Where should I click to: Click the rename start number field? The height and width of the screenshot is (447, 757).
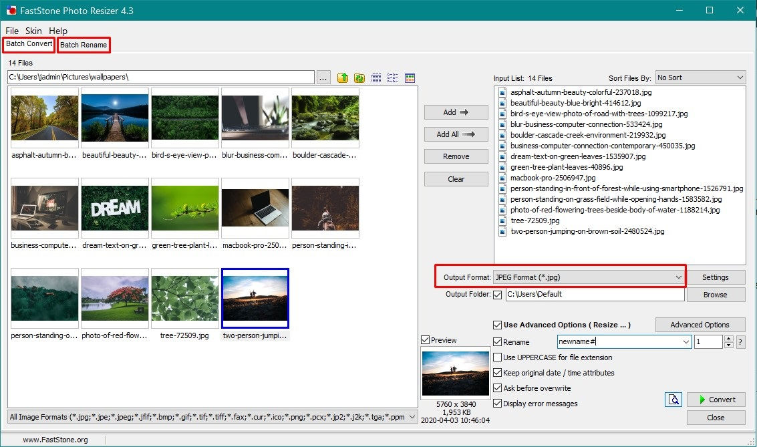tap(709, 342)
